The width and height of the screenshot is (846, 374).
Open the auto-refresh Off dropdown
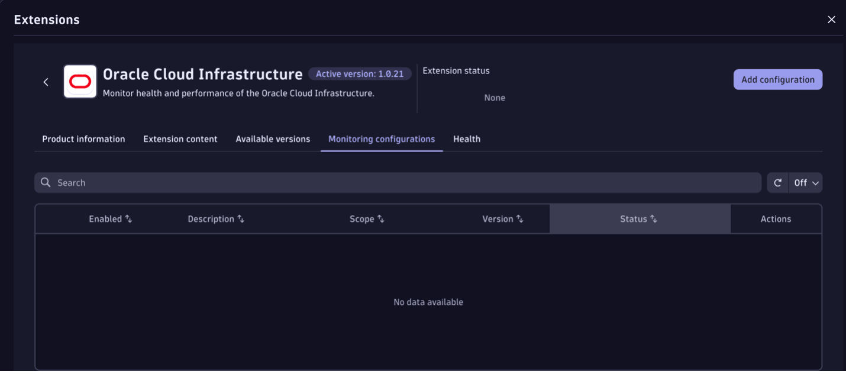(806, 182)
